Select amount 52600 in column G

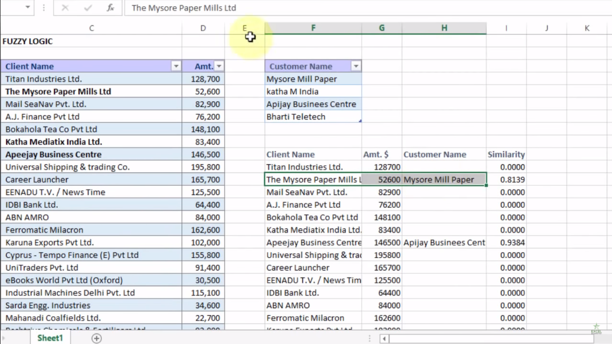pyautogui.click(x=382, y=180)
